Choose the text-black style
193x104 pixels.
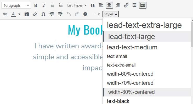click(x=147, y=101)
